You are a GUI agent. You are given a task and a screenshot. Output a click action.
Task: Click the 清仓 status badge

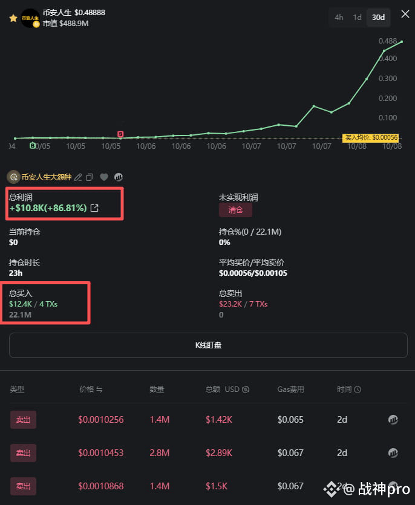coord(235,210)
